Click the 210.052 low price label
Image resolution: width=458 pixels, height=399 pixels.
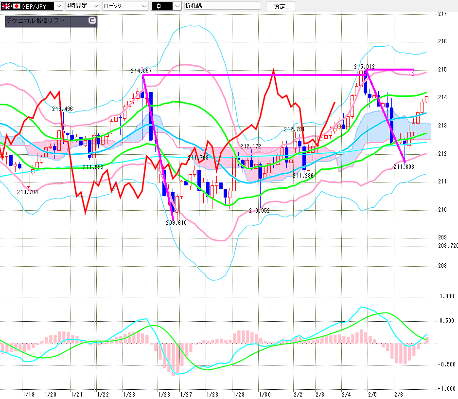[x=259, y=211]
